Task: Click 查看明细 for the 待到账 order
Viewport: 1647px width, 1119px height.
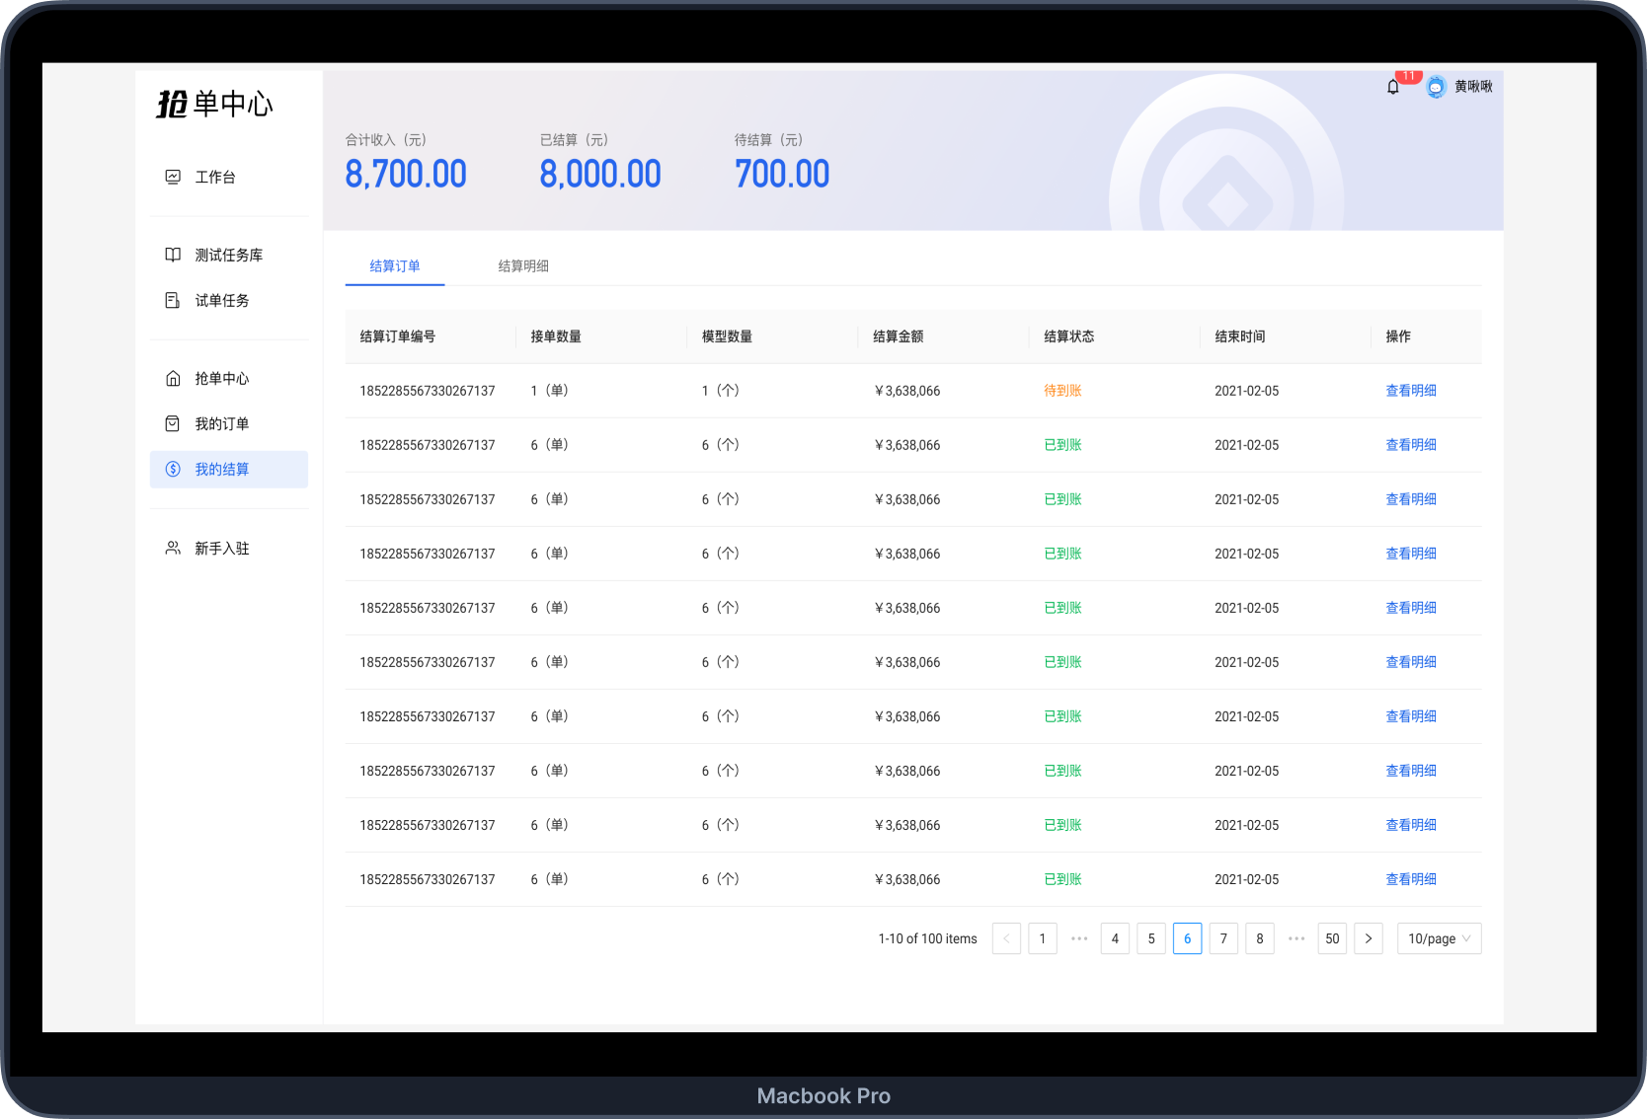Action: click(x=1410, y=391)
